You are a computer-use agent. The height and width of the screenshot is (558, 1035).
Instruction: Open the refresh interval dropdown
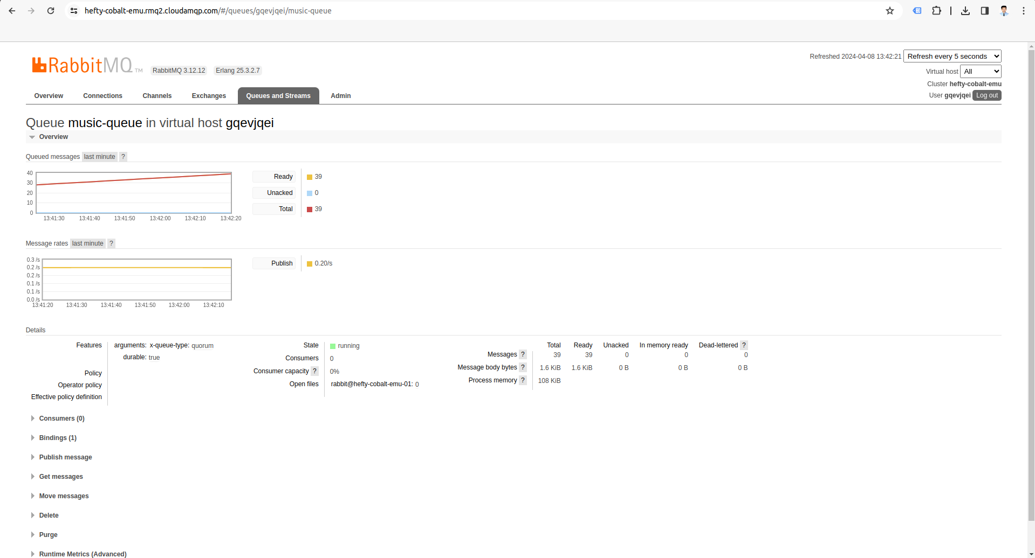click(952, 57)
